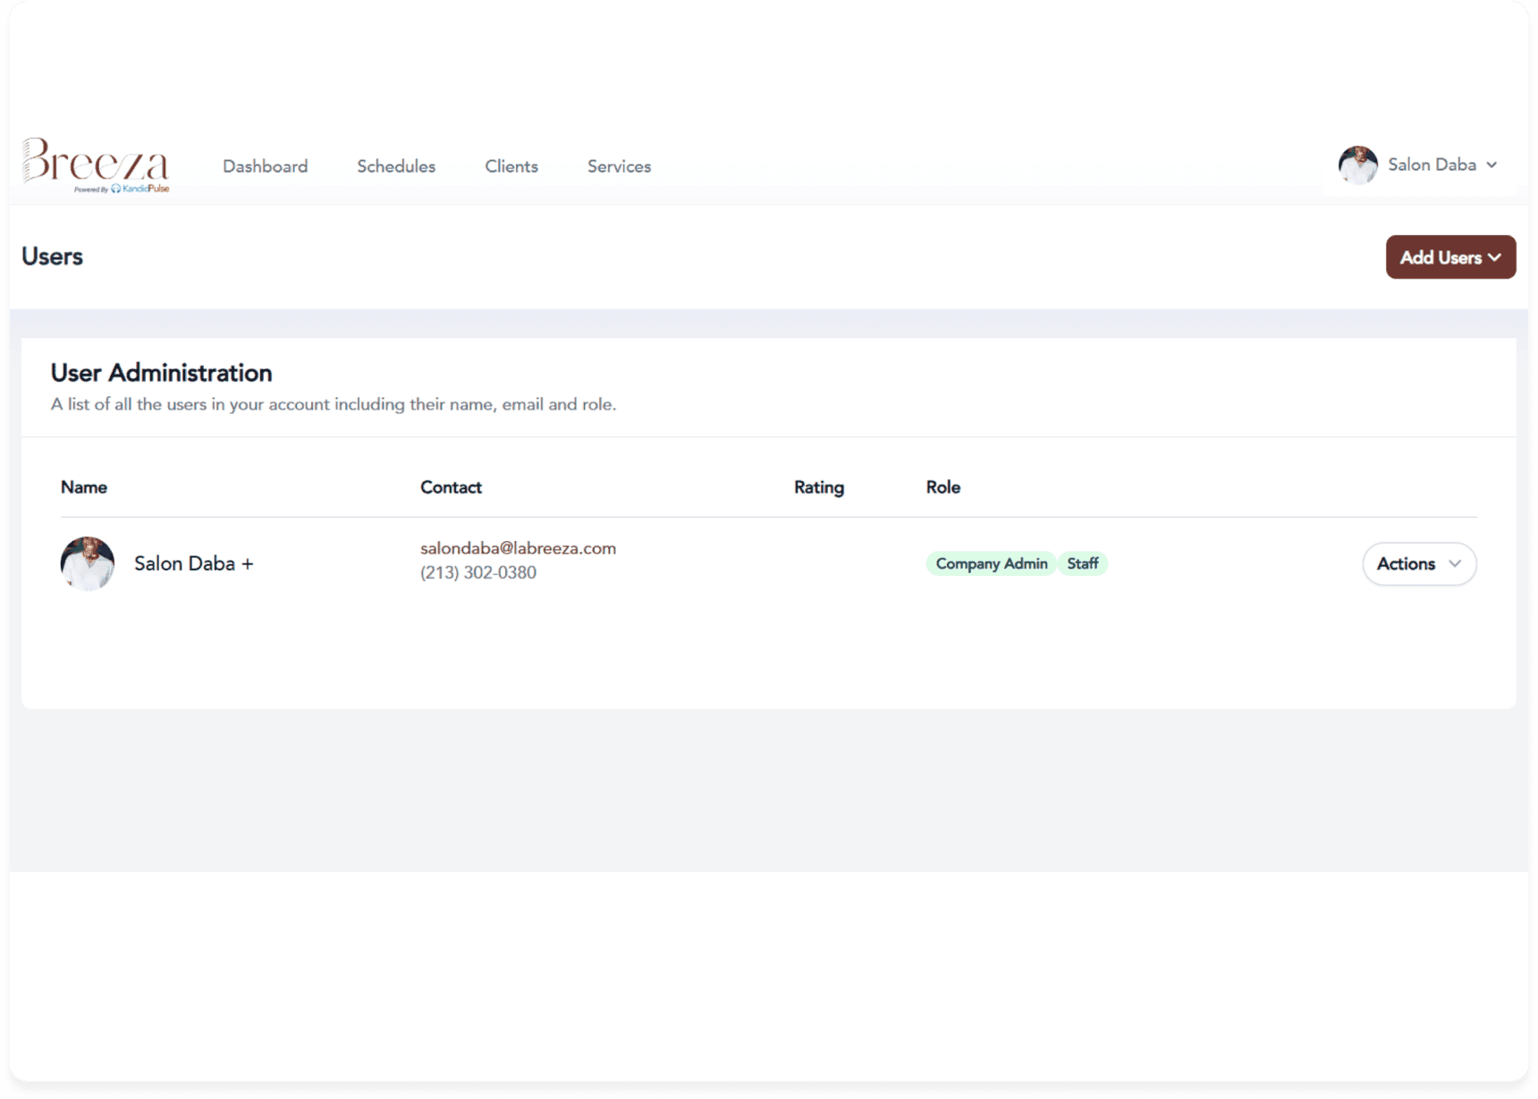Click the Breeza logo
The height and width of the screenshot is (1099, 1538).
pos(96,165)
